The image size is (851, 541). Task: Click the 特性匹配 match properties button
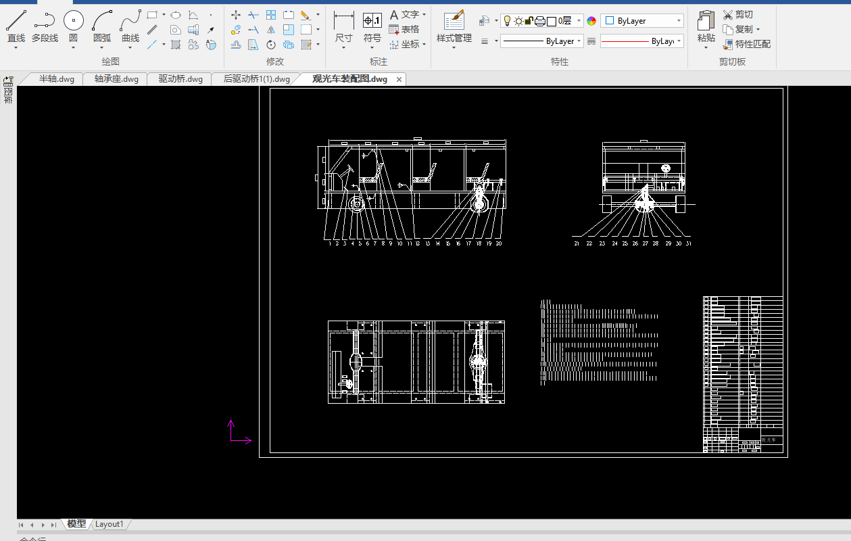click(746, 44)
